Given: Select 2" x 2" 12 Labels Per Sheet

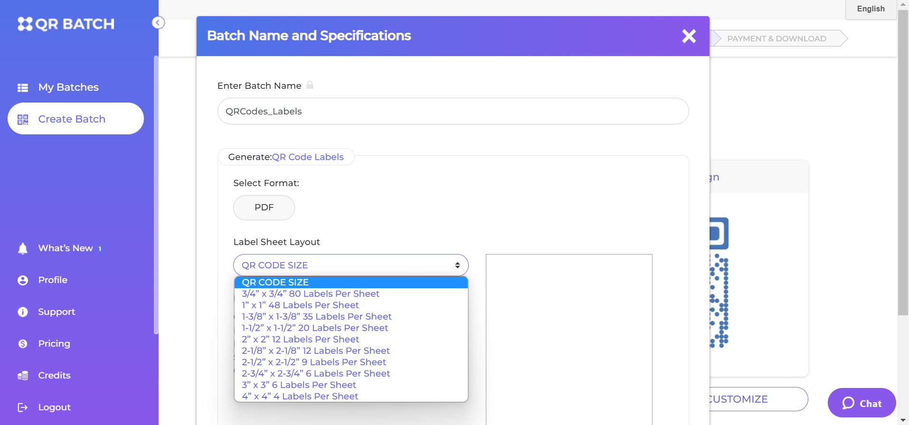Looking at the screenshot, I should [x=351, y=340].
